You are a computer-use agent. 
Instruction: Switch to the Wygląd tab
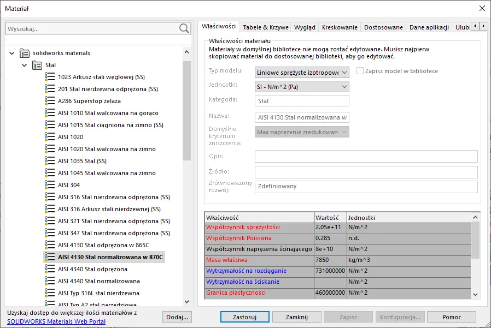305,27
